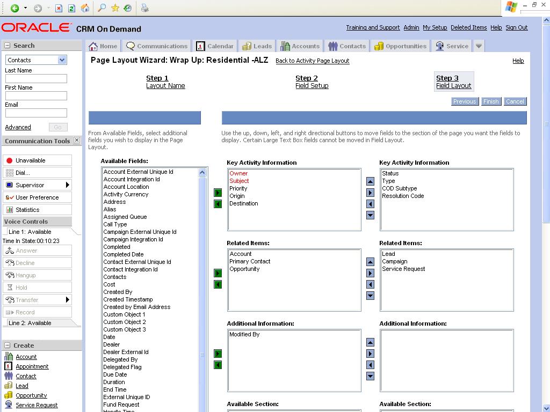Open the Service tab
Image resolution: width=550 pixels, height=412 pixels.
pos(452,46)
